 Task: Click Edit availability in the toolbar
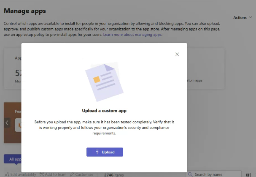pos(23,174)
